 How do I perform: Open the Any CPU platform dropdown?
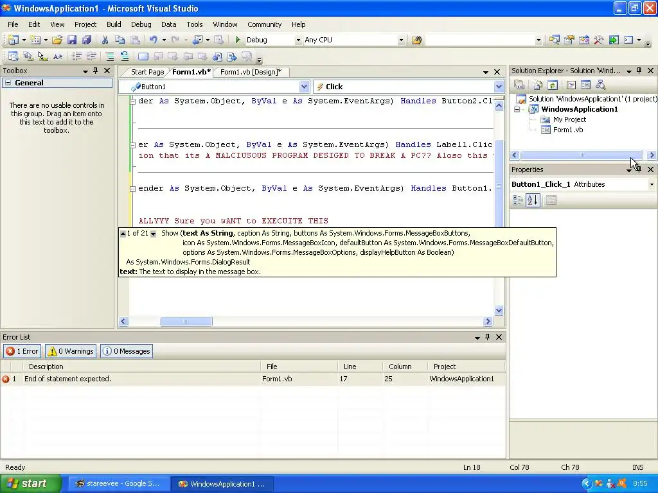click(x=401, y=40)
